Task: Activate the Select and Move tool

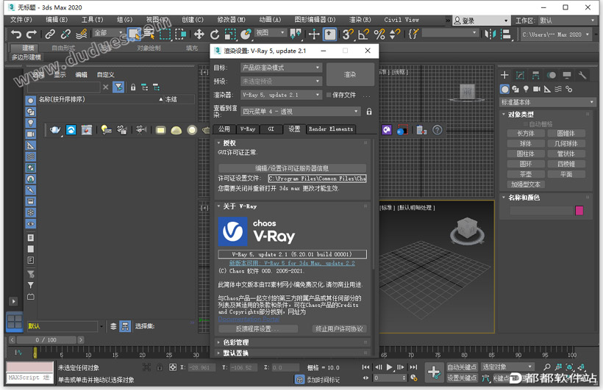Action: (x=199, y=35)
